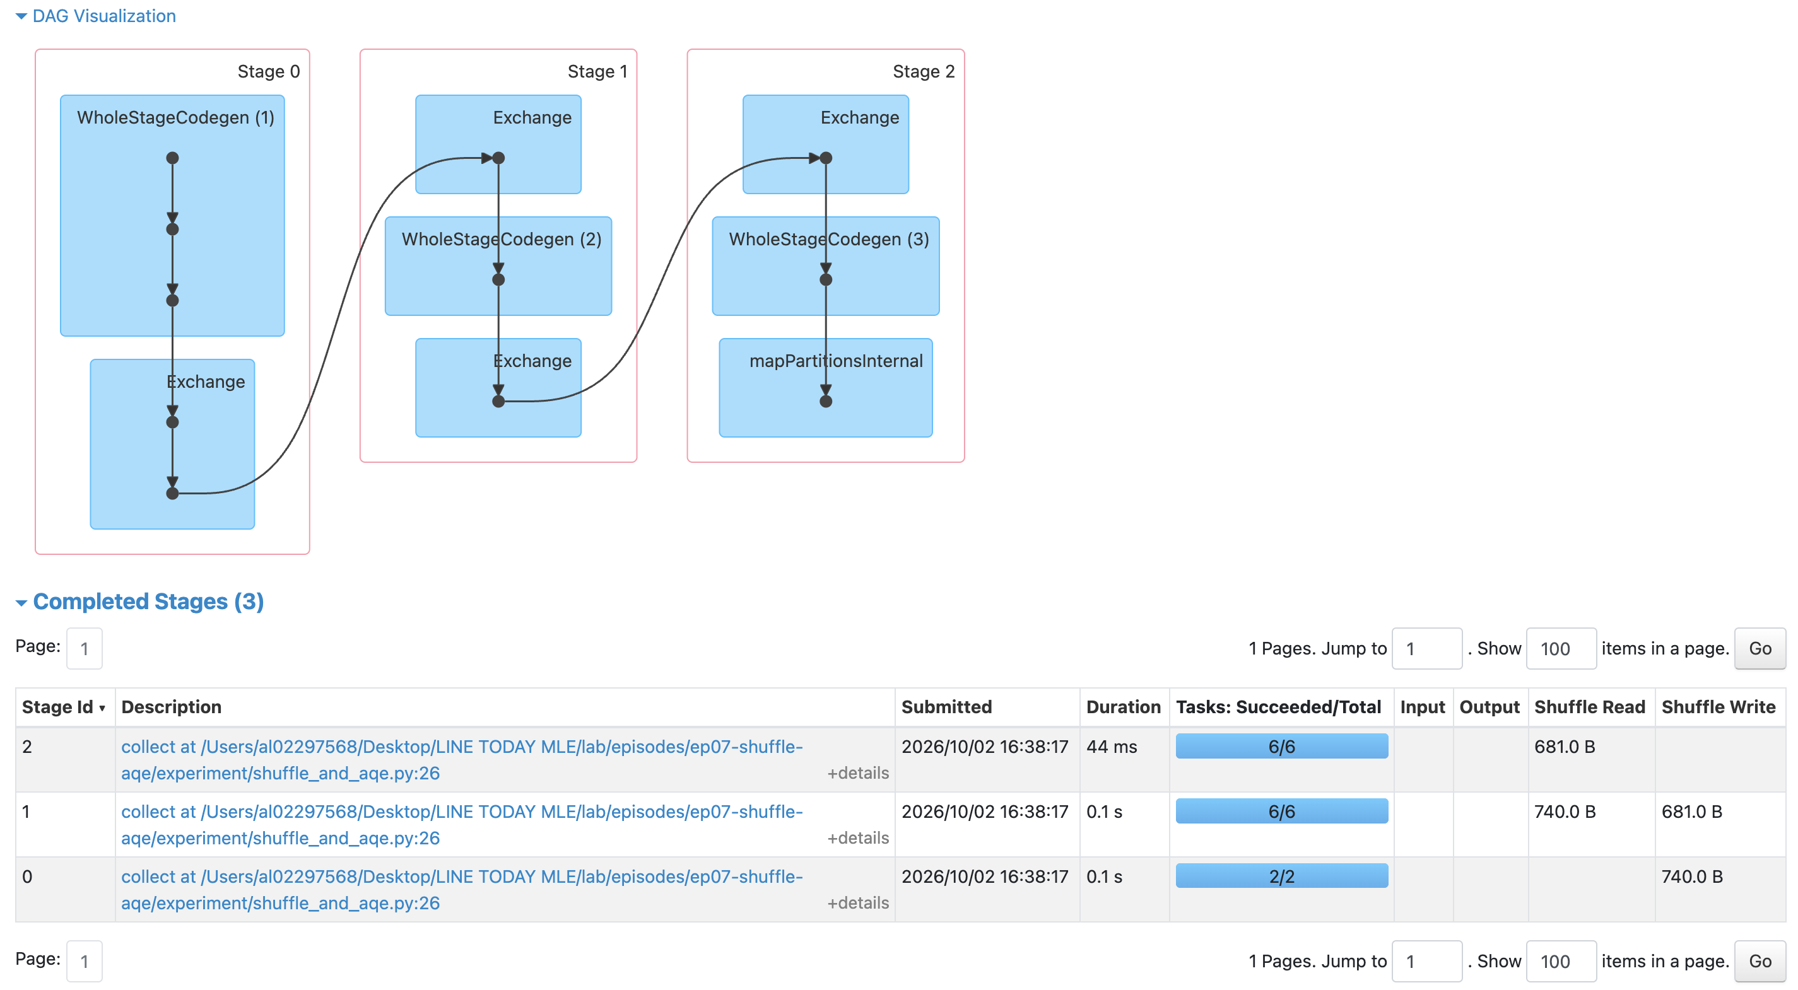Click the mapPartitionsInternal box in Stage 2
Screen dimensions: 1798x990
(826, 388)
